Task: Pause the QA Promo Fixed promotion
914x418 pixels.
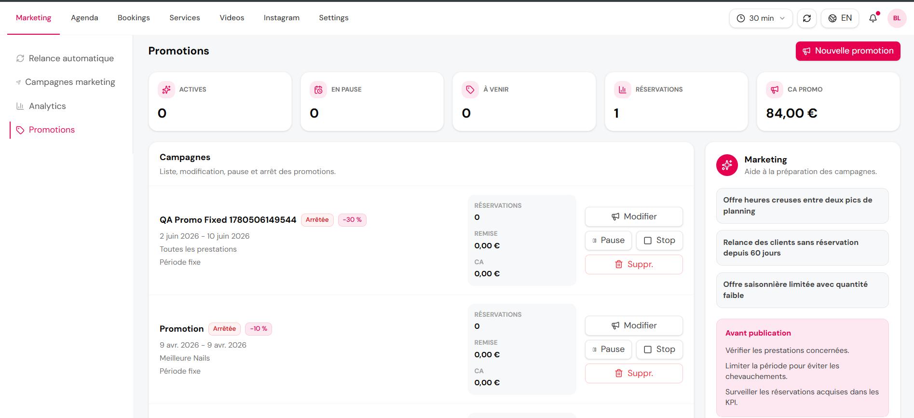Action: point(608,241)
